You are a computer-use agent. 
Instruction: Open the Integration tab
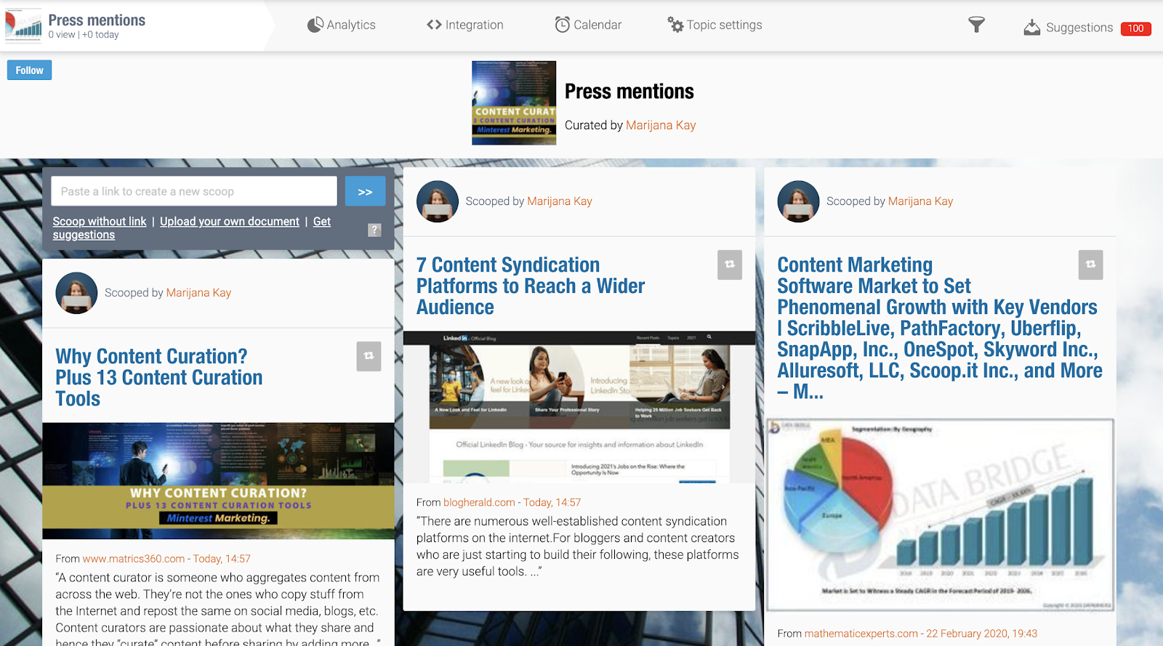(x=465, y=25)
